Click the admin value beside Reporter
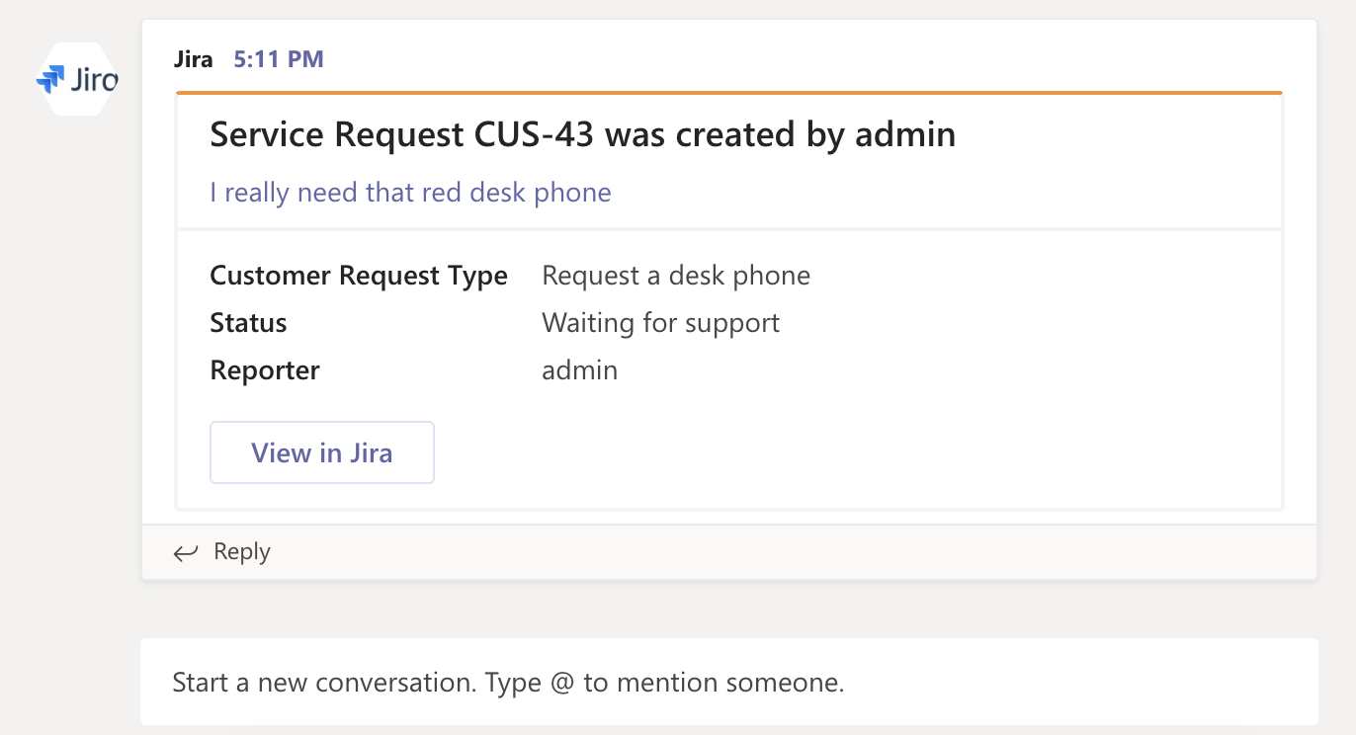1356x735 pixels. tap(580, 370)
